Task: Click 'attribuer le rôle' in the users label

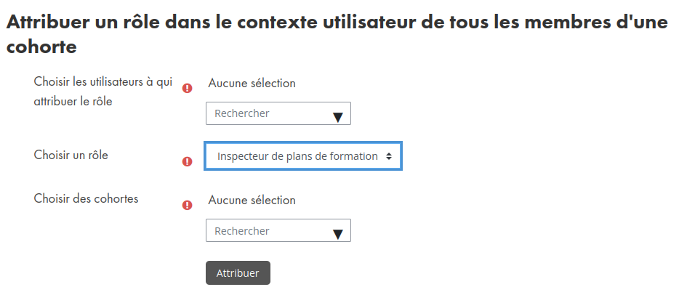Action: pyautogui.click(x=73, y=102)
